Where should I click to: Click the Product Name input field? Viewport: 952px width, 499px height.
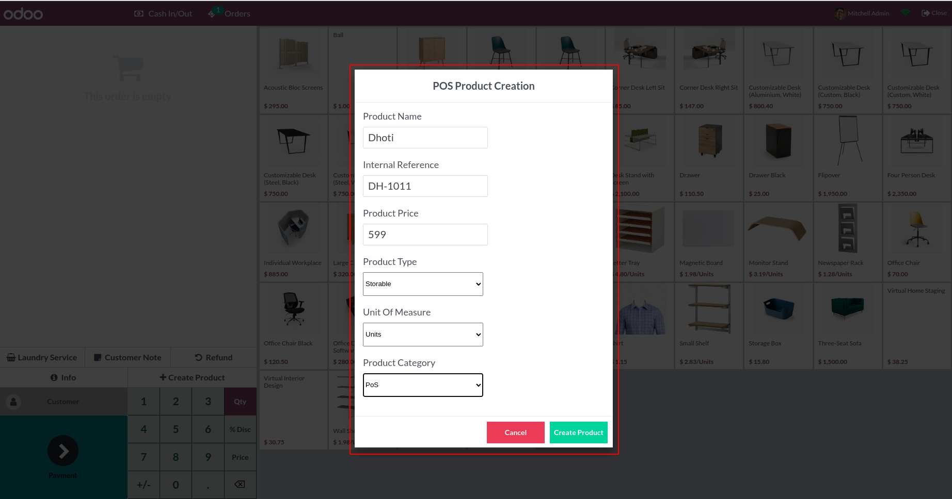pyautogui.click(x=425, y=138)
